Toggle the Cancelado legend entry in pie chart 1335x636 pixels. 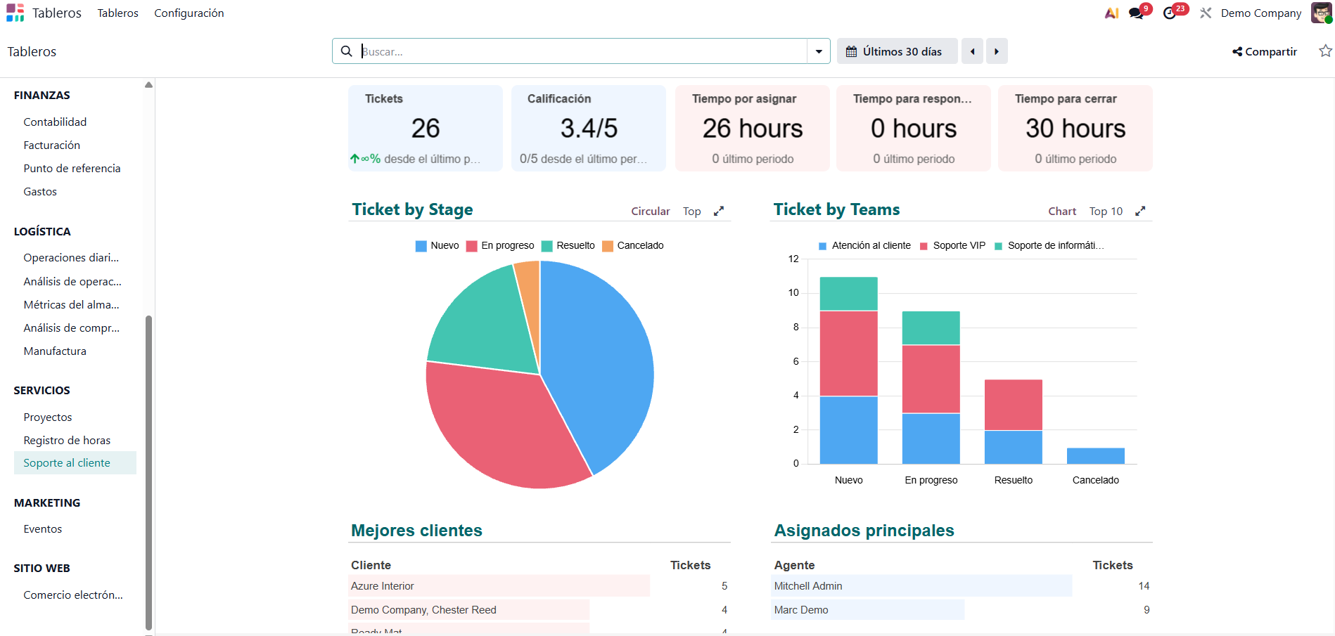pyautogui.click(x=632, y=246)
